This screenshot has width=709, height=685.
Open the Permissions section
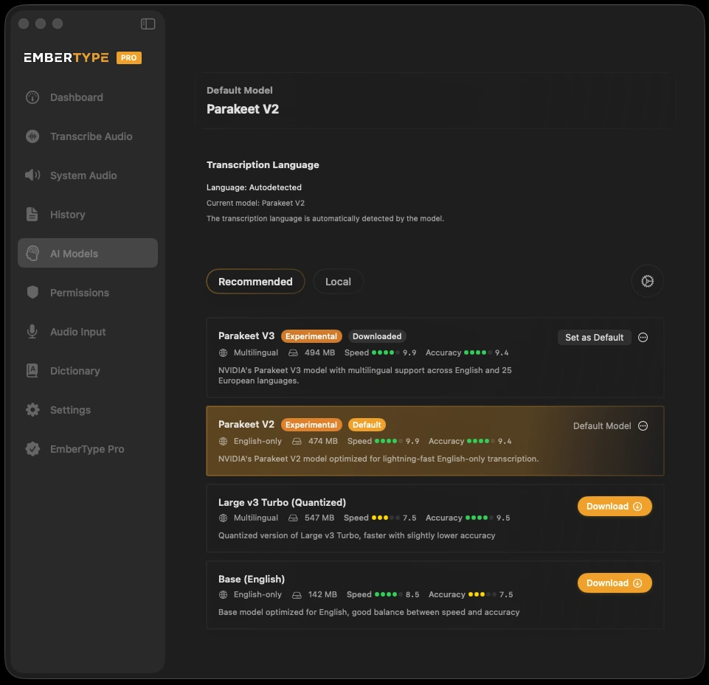click(88, 292)
